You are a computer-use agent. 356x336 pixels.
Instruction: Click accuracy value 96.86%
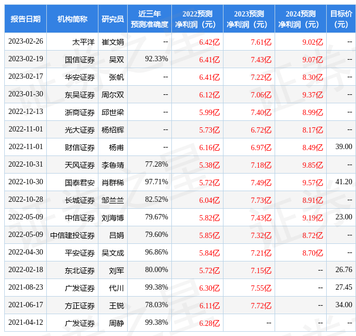156,252
